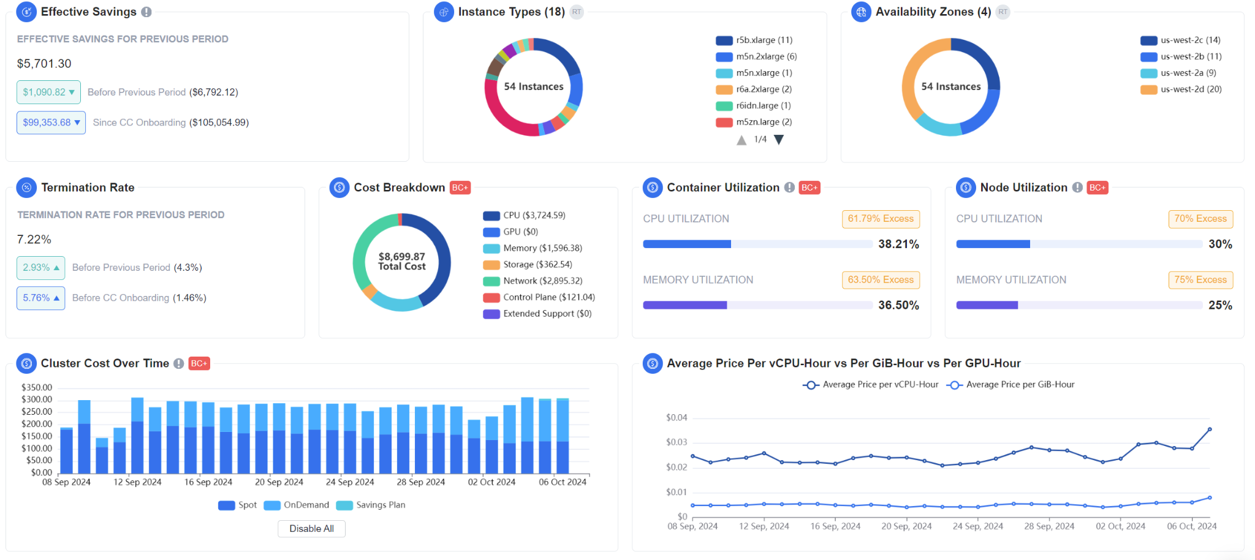Viewport: 1255px width, 560px height.
Task: Click the r5b.xlarge legend color swatch
Action: 724,40
